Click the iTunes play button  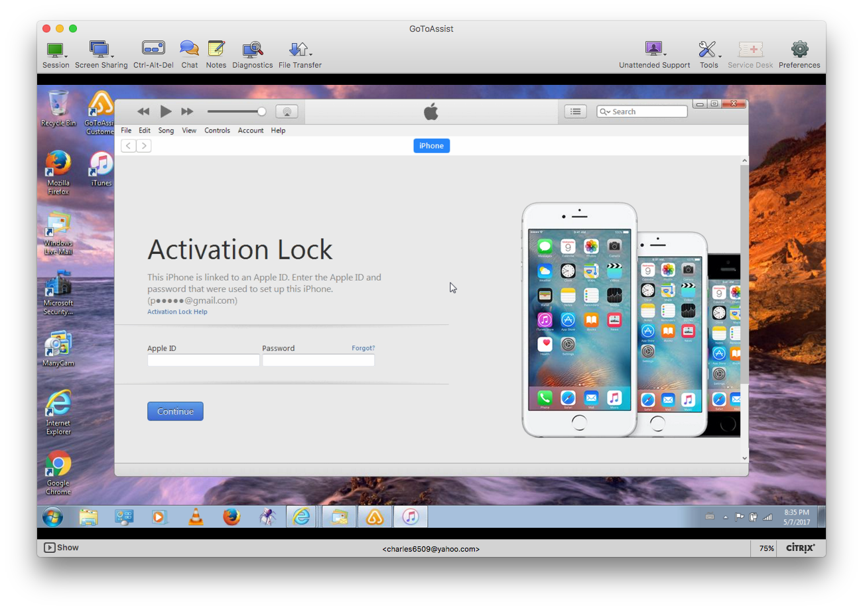coord(166,111)
